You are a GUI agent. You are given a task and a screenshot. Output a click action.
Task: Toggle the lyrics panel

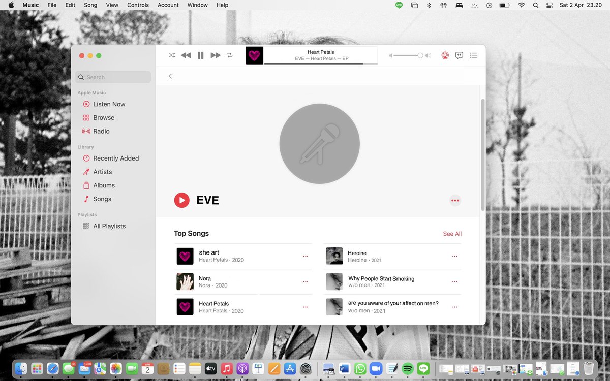(459, 55)
